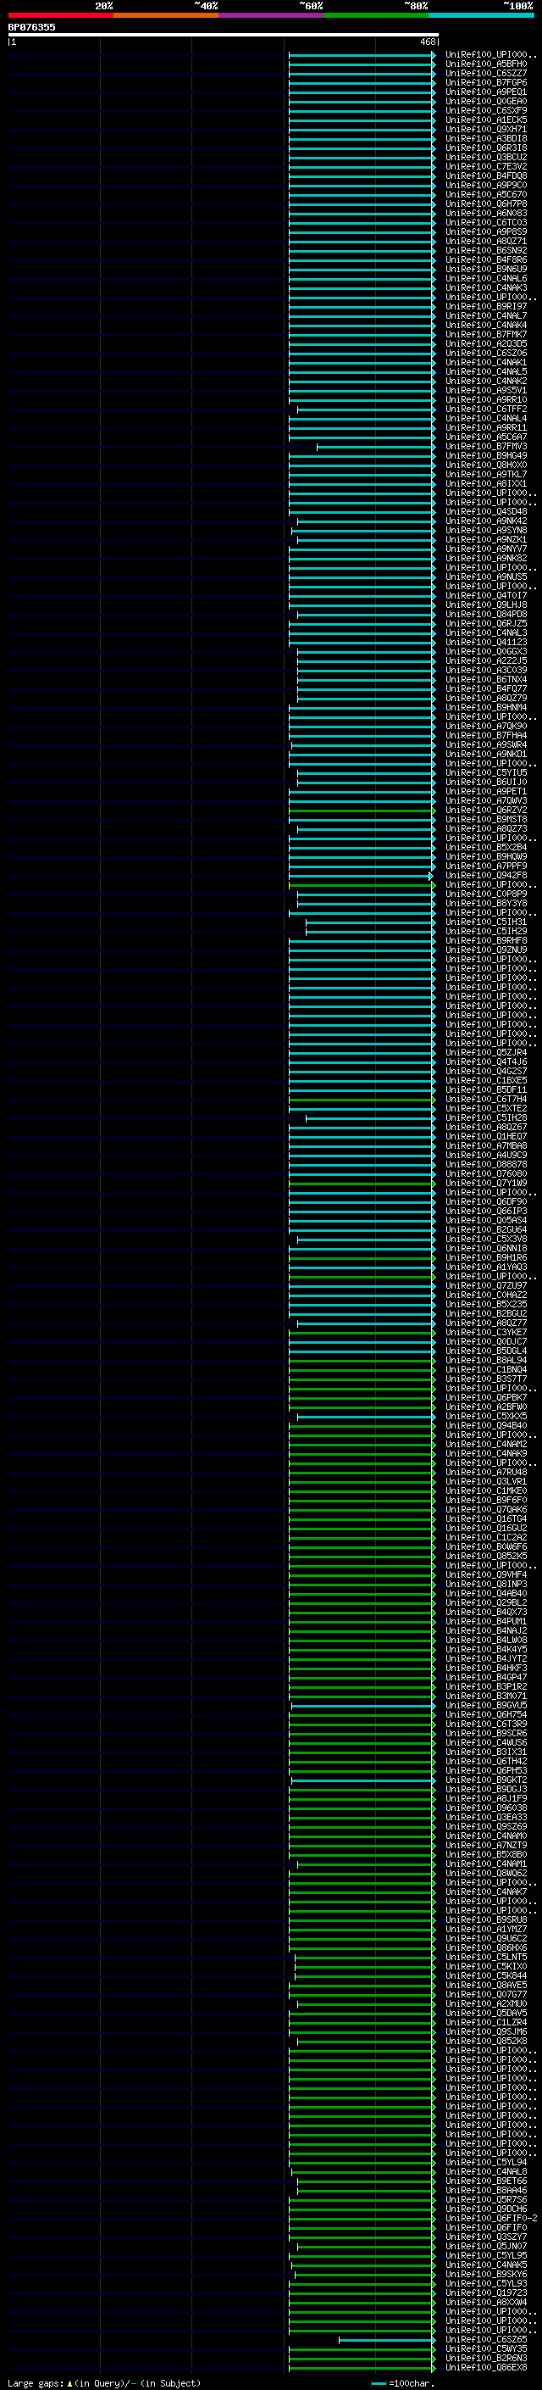This screenshot has height=2390, width=542.
Task: Click label UniRef100_B8AL94
Action: tap(485, 1360)
